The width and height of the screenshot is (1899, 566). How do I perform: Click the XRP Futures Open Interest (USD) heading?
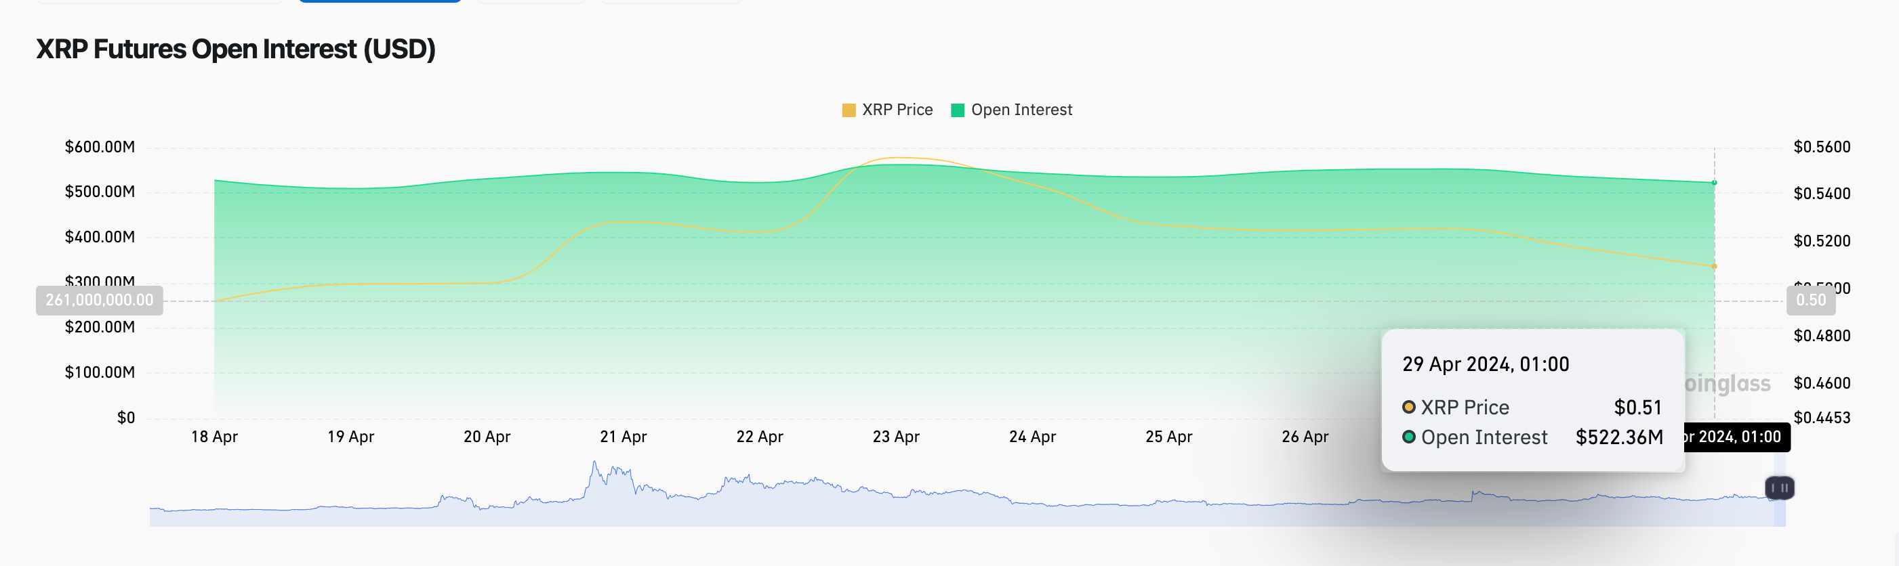point(236,49)
